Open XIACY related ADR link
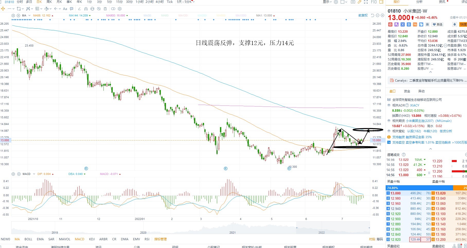 click(415, 105)
